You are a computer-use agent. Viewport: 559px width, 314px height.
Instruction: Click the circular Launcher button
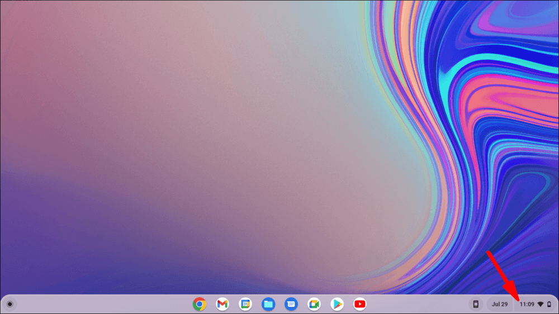(x=10, y=304)
